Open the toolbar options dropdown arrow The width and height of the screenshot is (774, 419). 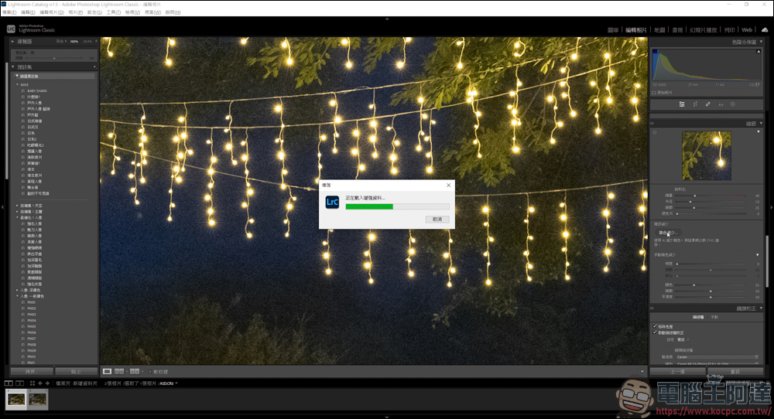(x=642, y=372)
